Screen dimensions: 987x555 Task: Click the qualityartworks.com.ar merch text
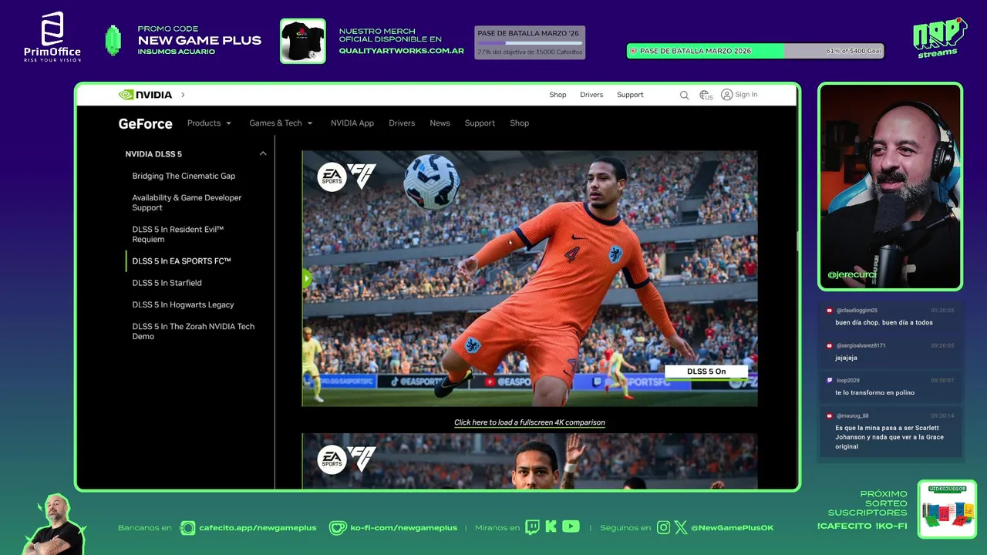pos(402,51)
